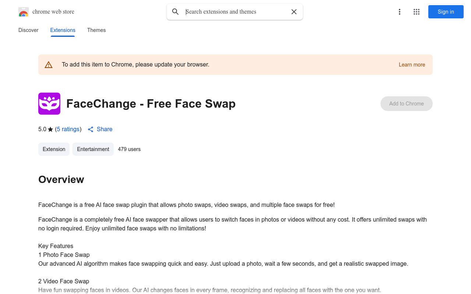Select the Extension category chip
The image size is (471, 294).
pyautogui.click(x=54, y=149)
